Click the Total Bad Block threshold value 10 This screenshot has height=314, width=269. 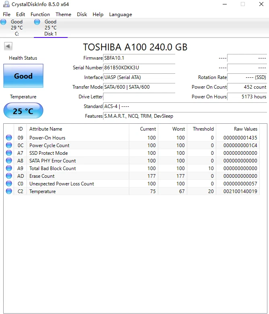(211, 168)
